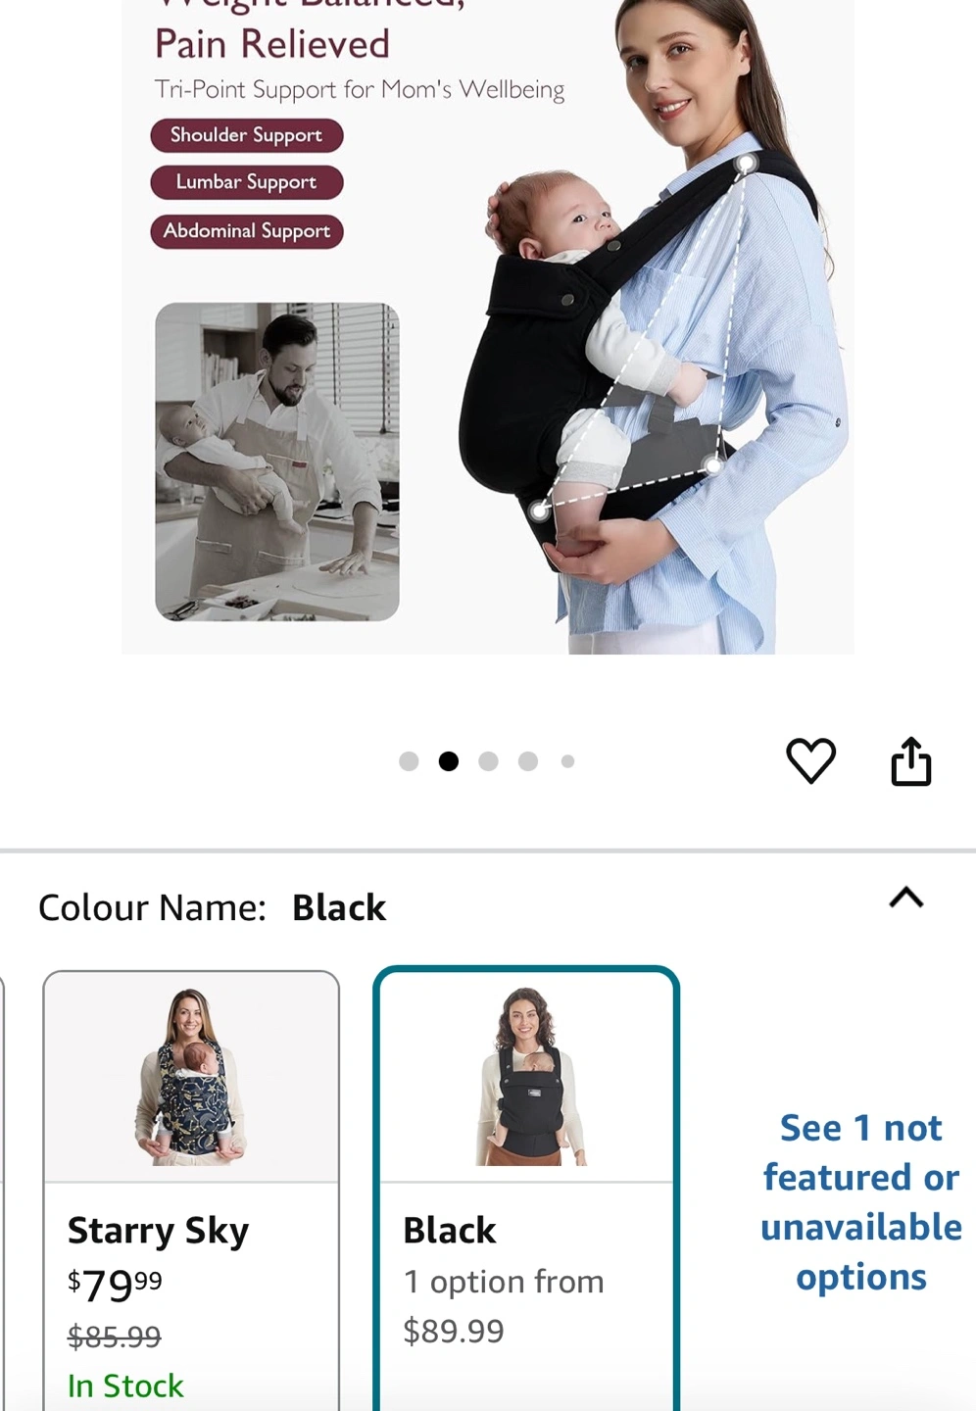The image size is (976, 1411).
Task: Tap the inset photo of father holding baby
Action: click(x=277, y=462)
